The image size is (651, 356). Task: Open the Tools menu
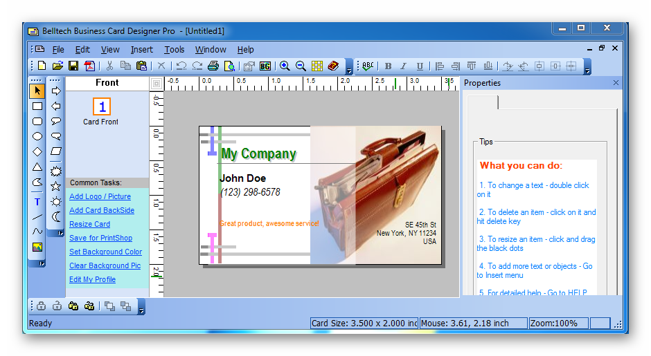[x=175, y=50]
